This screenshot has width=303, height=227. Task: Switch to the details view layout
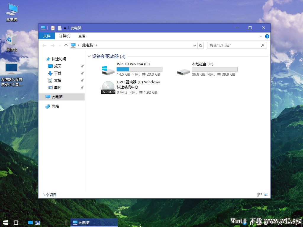click(x=260, y=195)
